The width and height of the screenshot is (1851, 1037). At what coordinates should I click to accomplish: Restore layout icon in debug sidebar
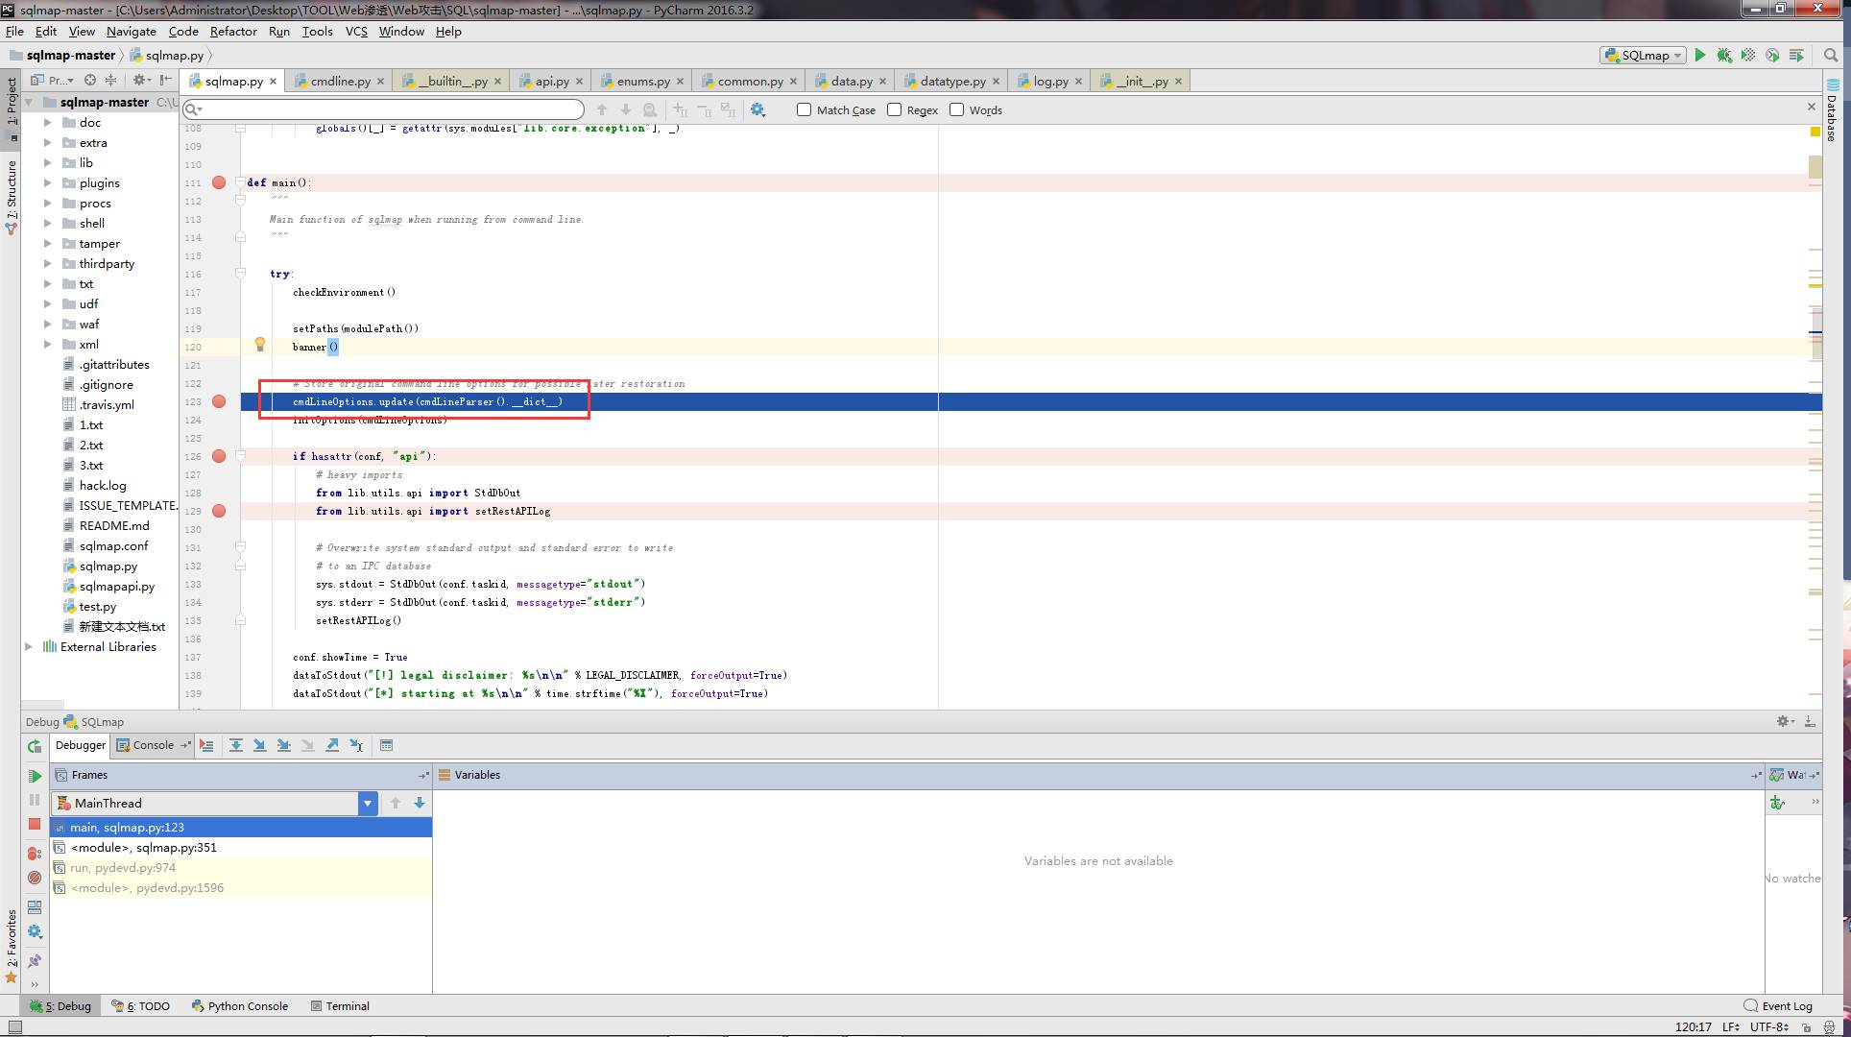[x=35, y=907]
